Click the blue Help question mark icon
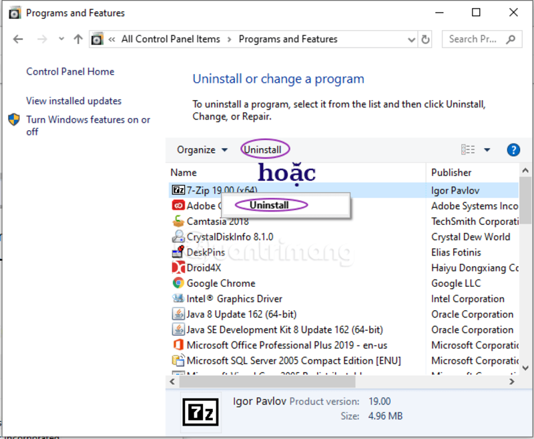Screen dimensions: 534x439 tap(513, 149)
